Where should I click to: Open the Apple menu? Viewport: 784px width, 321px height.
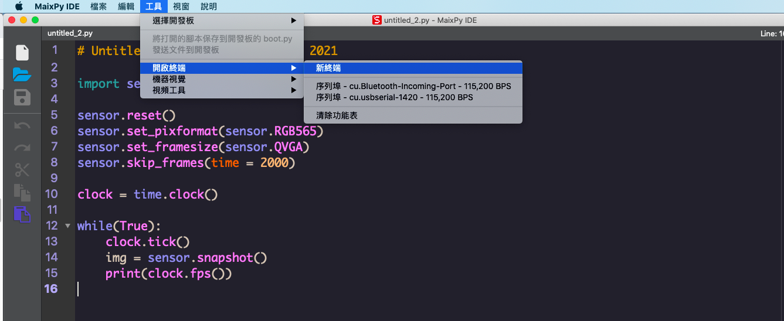click(x=19, y=6)
